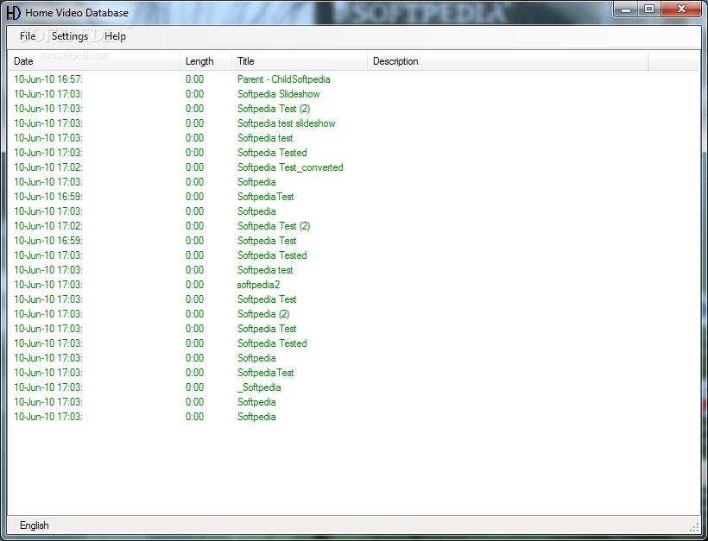Sort by the Length column header
This screenshot has height=541, width=708.
coord(205,61)
